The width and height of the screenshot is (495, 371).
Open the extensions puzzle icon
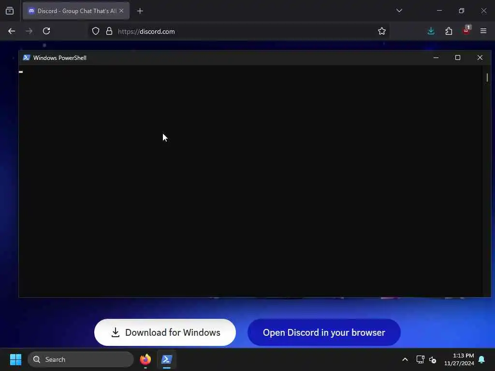(x=449, y=31)
